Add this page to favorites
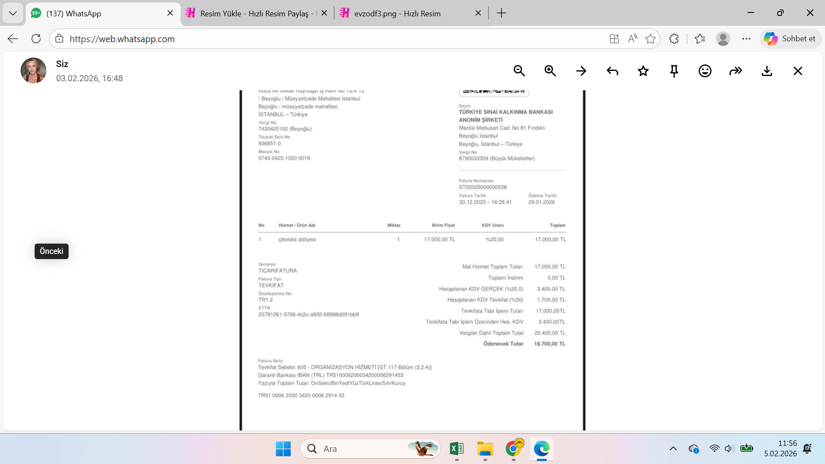The height and width of the screenshot is (464, 825). [x=651, y=39]
